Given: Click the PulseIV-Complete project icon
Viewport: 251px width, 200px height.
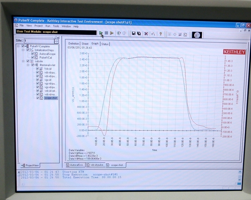Looking at the screenshot, I should click(x=27, y=46).
